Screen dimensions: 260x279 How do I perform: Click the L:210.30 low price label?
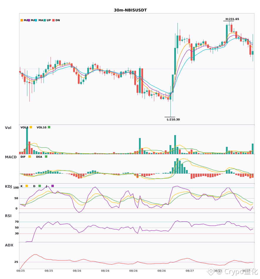pos(173,120)
